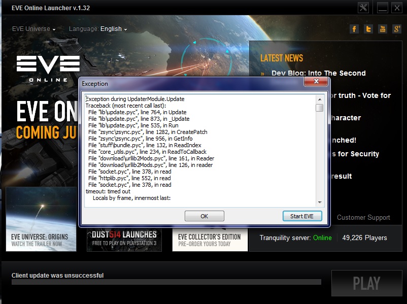Click the 'line 126, in reader' row

151,165
